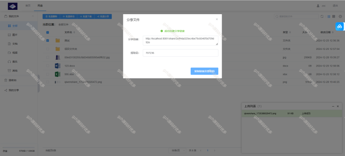Click file name 123.docx
Screen dimensions: 345x156
coord(69,66)
